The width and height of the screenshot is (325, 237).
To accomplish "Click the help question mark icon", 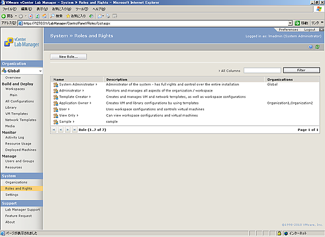I will [x=310, y=47].
